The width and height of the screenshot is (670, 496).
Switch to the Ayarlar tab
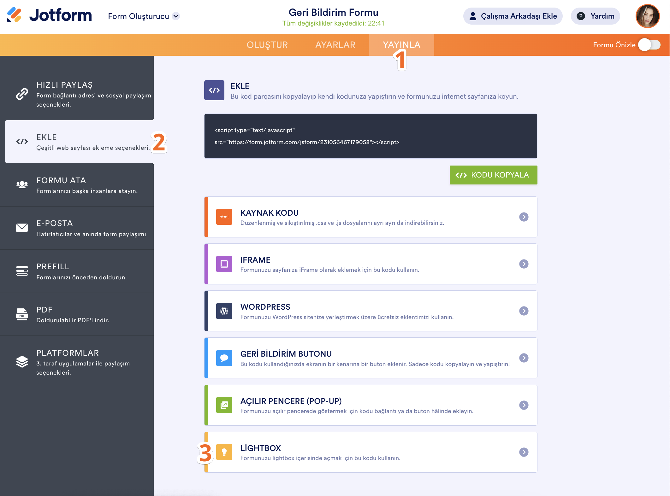click(x=335, y=45)
